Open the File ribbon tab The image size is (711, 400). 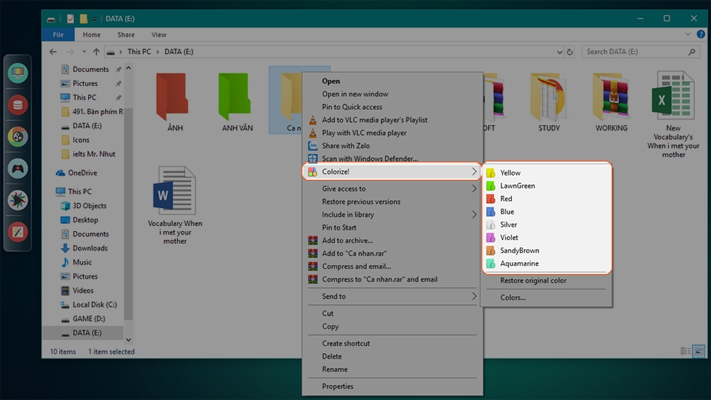point(58,35)
